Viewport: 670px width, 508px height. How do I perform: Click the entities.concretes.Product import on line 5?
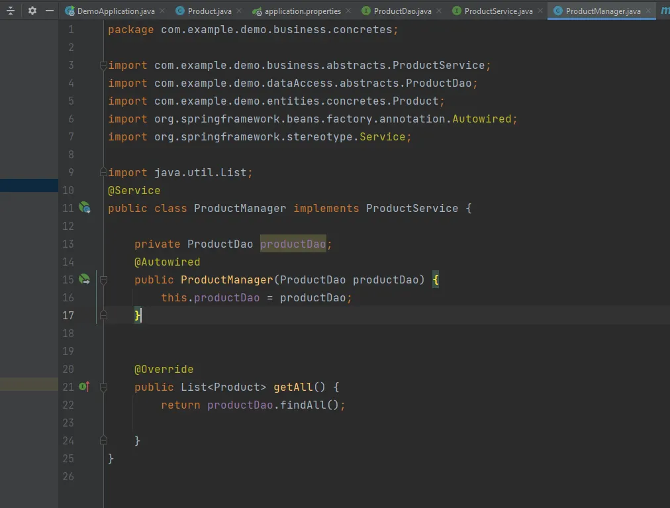point(276,101)
